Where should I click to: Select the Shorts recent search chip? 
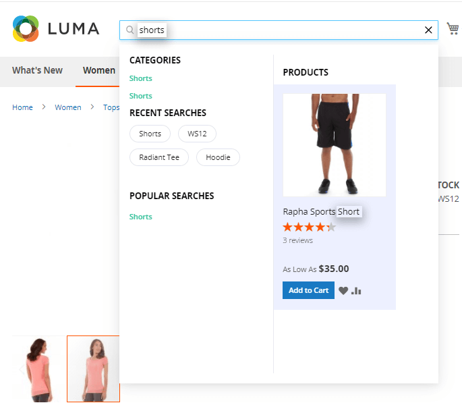click(x=150, y=134)
